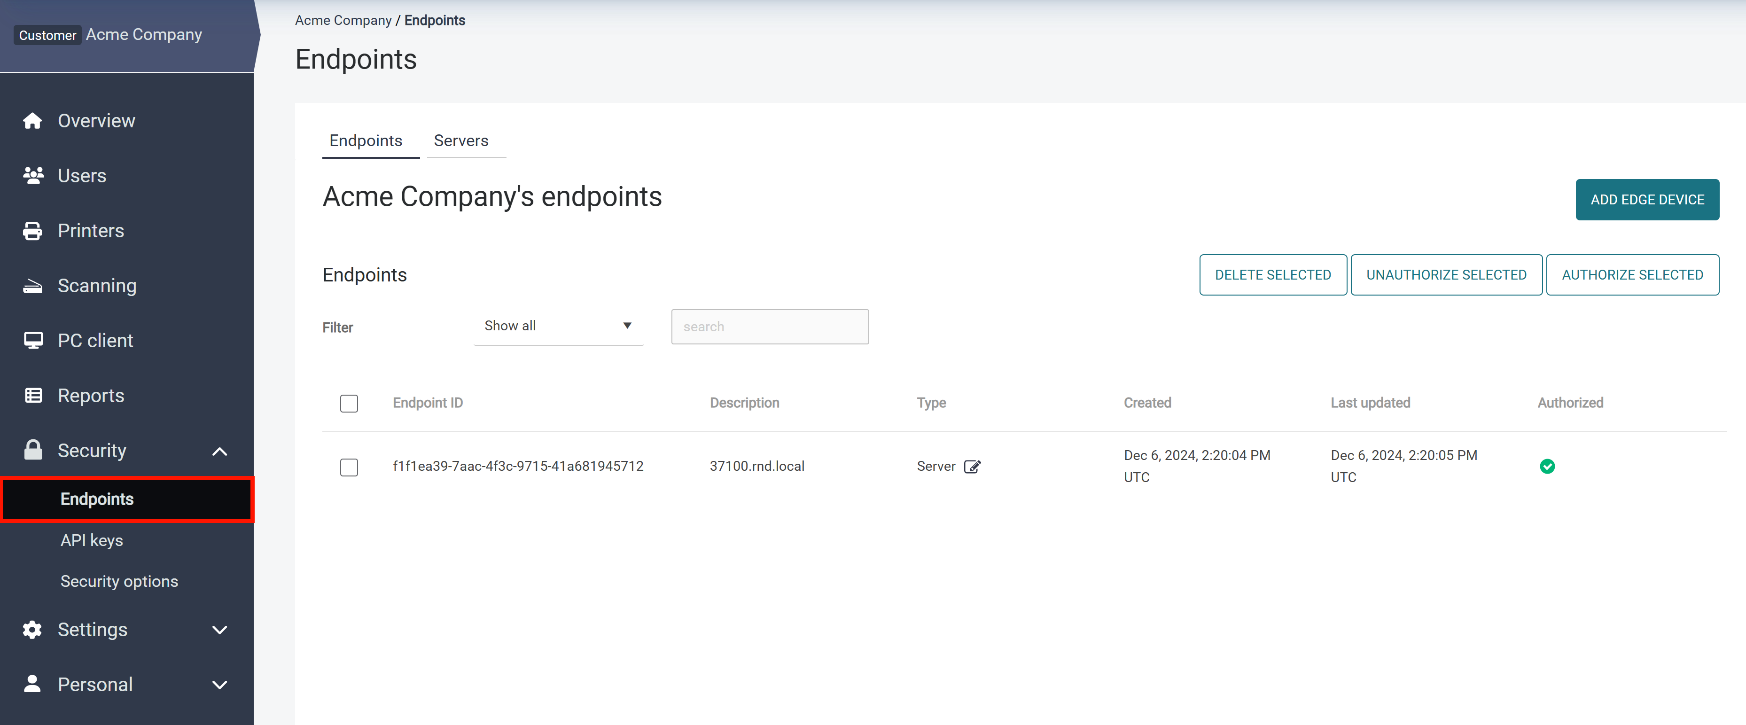Open Security options in sidebar

(x=119, y=581)
